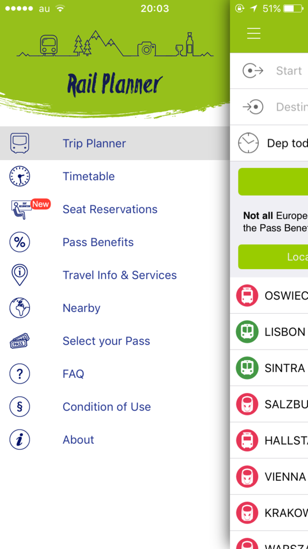
Task: Open the About info icon
Action: click(x=20, y=440)
